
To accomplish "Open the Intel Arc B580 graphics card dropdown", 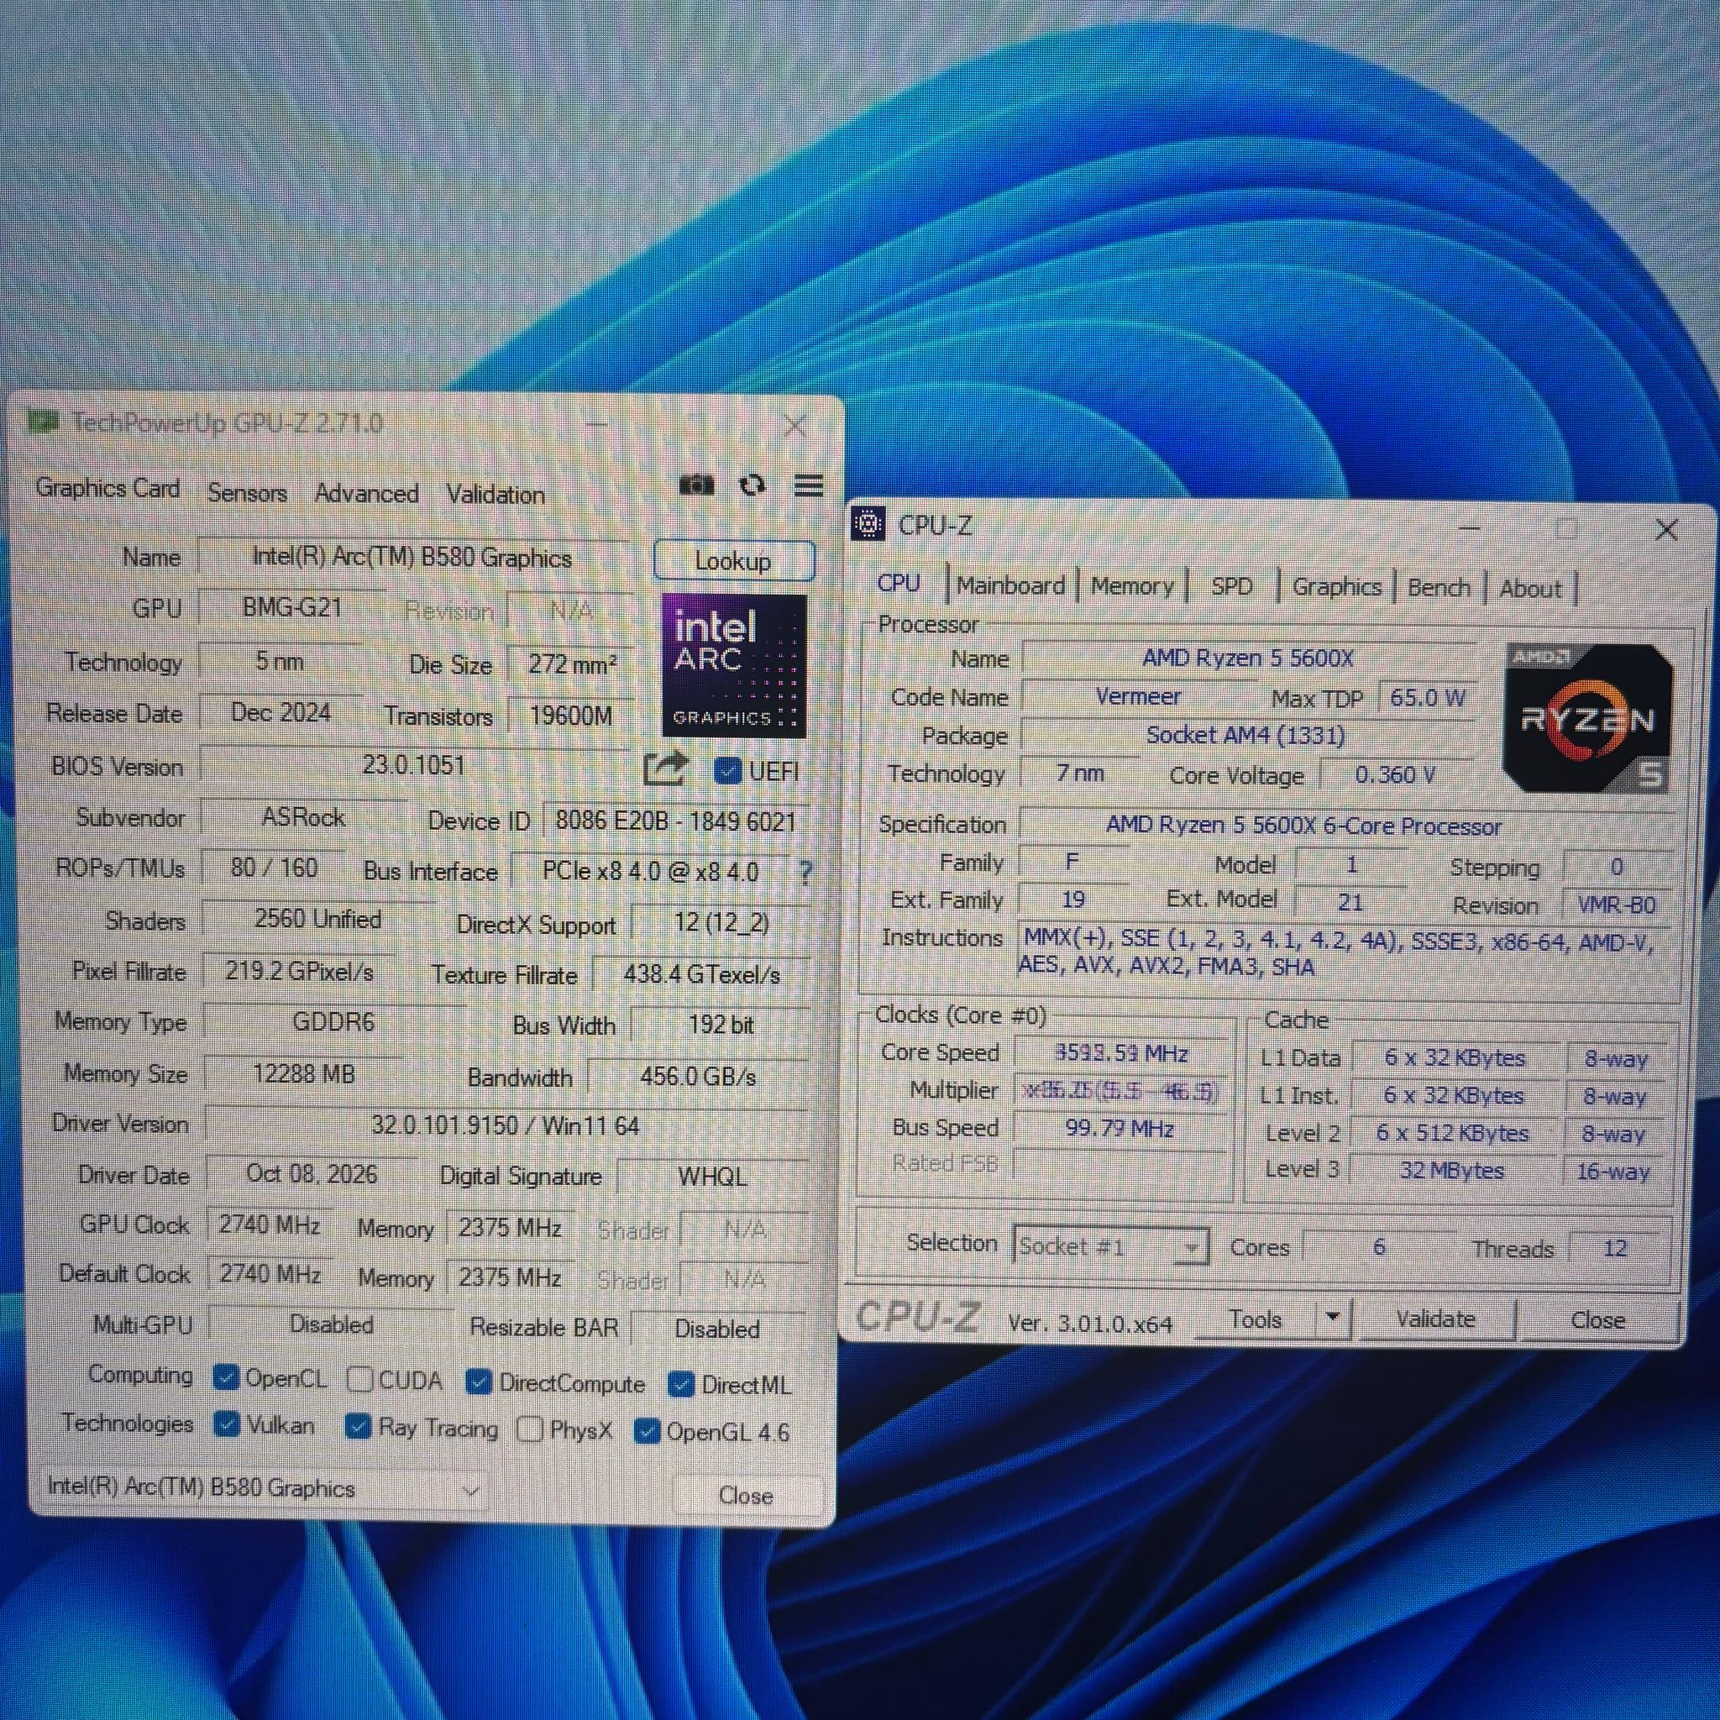I will (x=265, y=1488).
